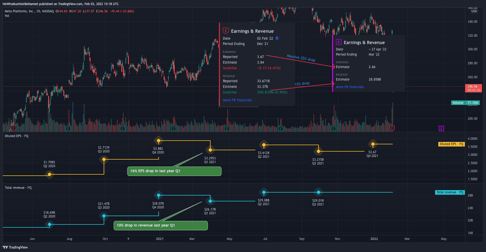Click the Total revenue · FQ pane title

(18, 188)
